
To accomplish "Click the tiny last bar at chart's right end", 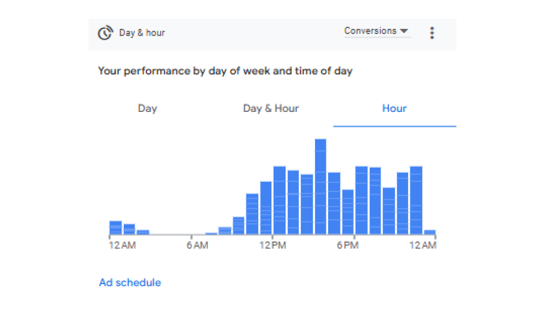I will (x=430, y=232).
